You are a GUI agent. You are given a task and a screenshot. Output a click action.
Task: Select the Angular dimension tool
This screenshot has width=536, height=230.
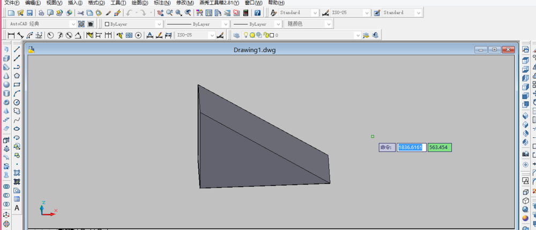pyautogui.click(x=78, y=35)
